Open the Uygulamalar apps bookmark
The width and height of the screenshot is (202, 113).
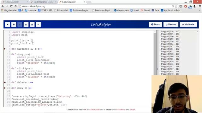click(x=9, y=10)
